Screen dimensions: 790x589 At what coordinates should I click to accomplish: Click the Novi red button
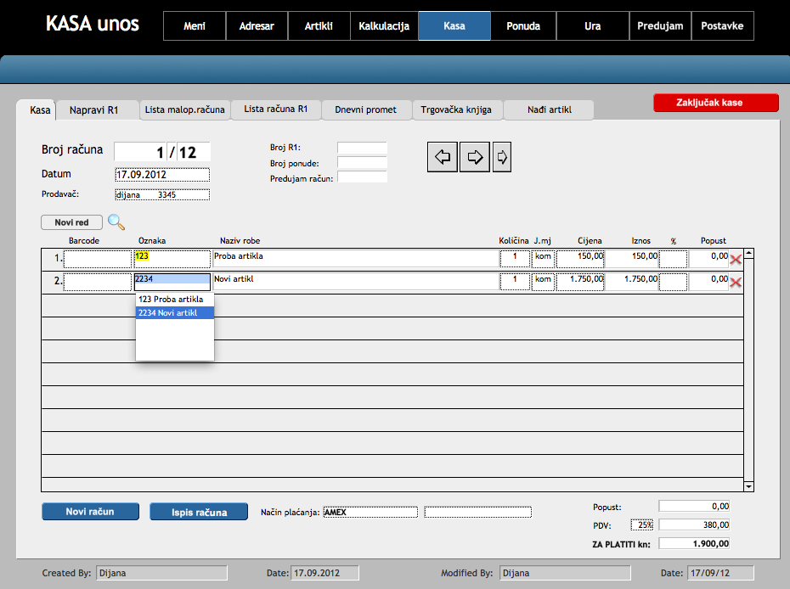(x=71, y=222)
